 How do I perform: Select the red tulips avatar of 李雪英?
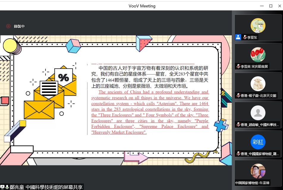coord(258,55)
